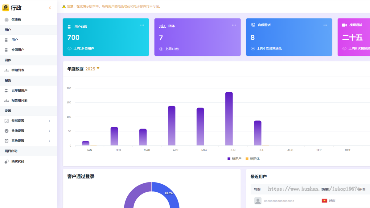The image size is (370, 208).
Task: Click the 壁纸设置 wallpaper icon
Action: (6, 121)
